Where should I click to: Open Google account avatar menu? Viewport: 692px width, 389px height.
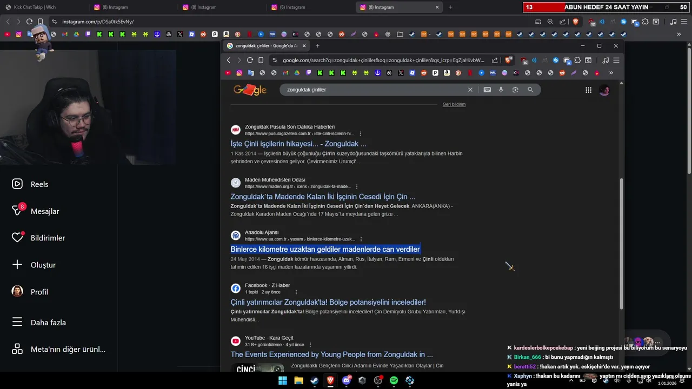[604, 90]
